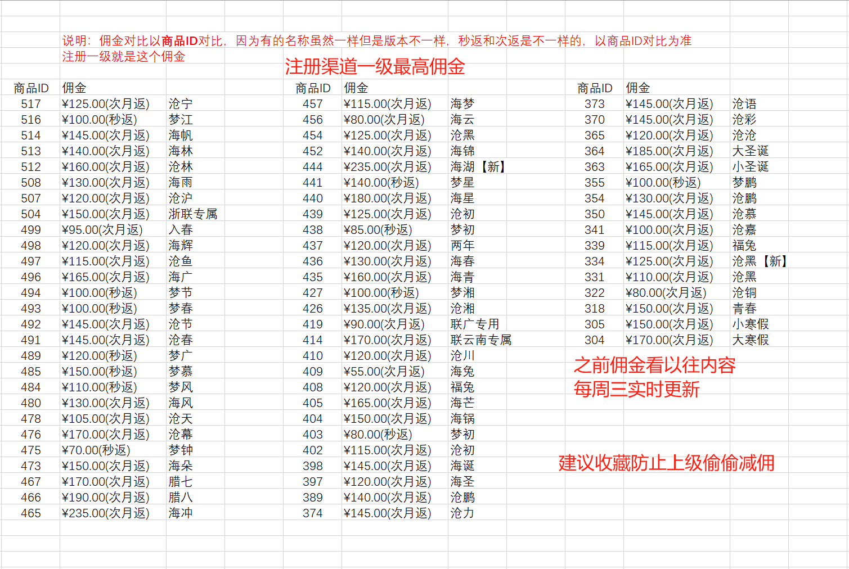The width and height of the screenshot is (849, 569).
Task: Select the name cell 小寒假
Action: click(x=759, y=324)
